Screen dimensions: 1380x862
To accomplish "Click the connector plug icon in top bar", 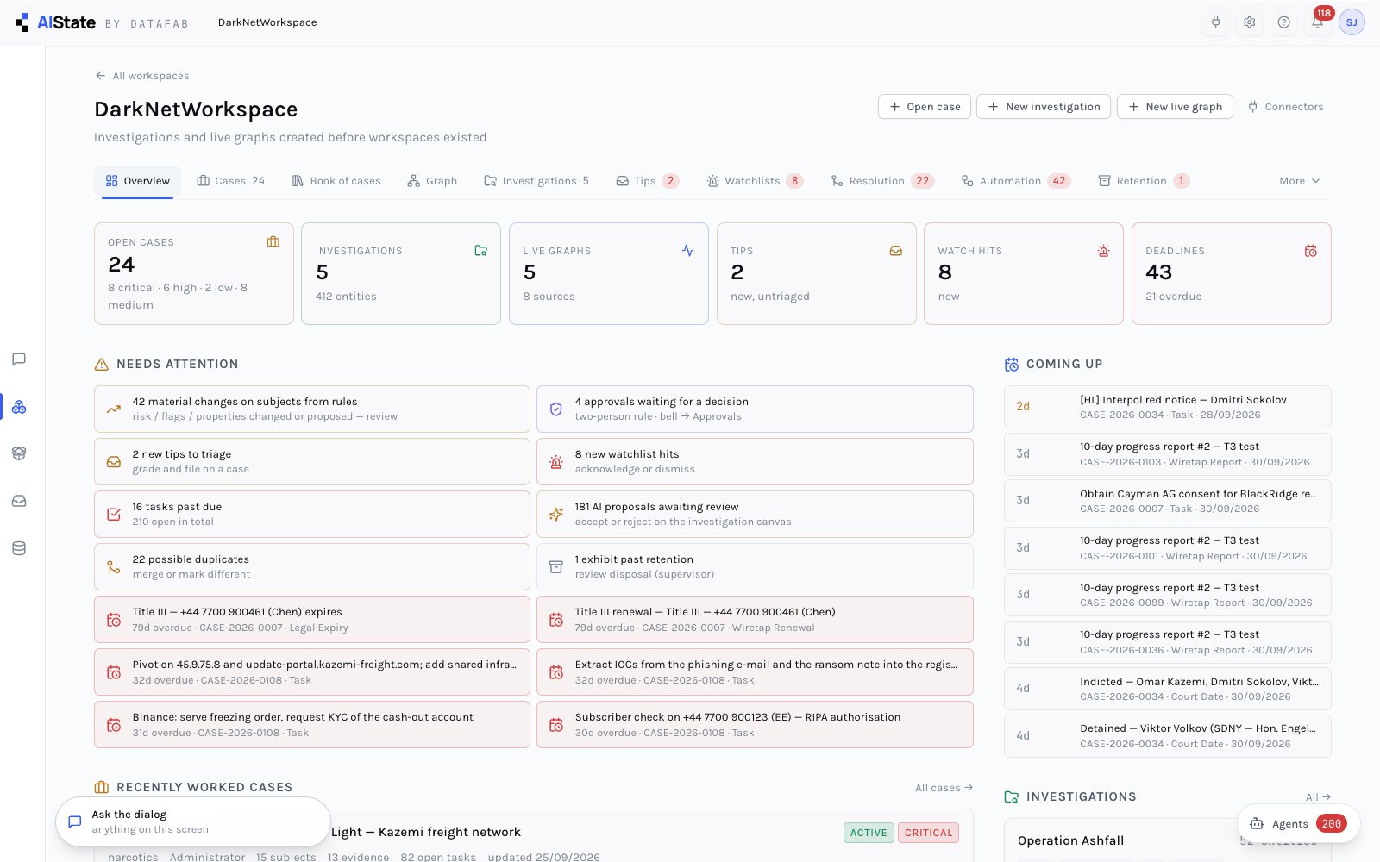I will pos(1215,22).
